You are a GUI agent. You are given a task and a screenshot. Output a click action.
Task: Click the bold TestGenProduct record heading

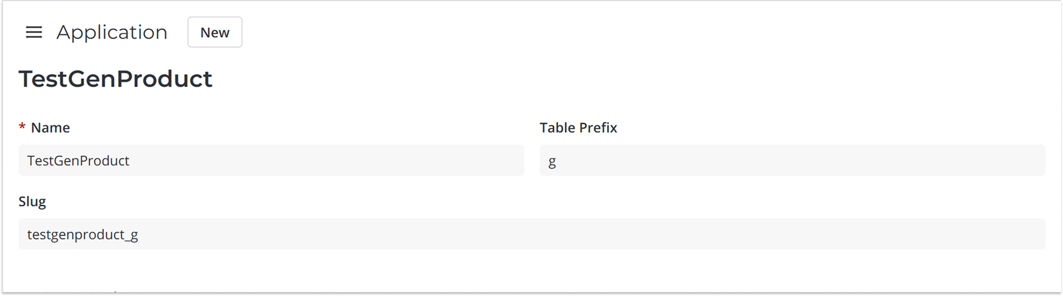click(x=116, y=79)
